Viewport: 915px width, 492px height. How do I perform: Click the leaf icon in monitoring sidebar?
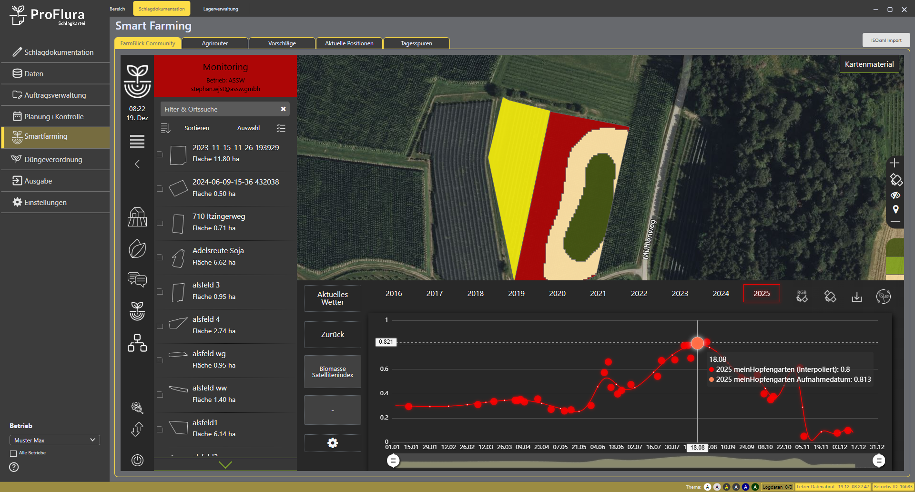pos(137,249)
